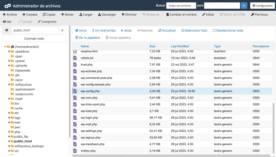Expand the .cpanel folder
276x157 pixels.
9,61
